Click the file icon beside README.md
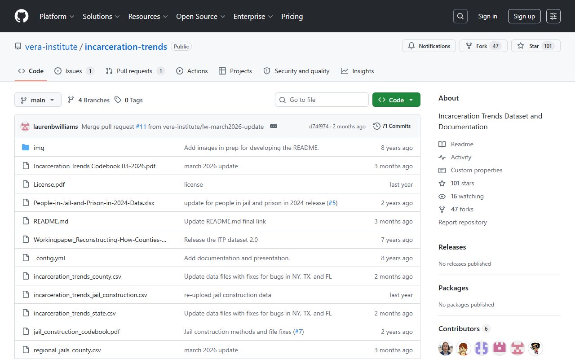This screenshot has width=575, height=359. pos(26,221)
